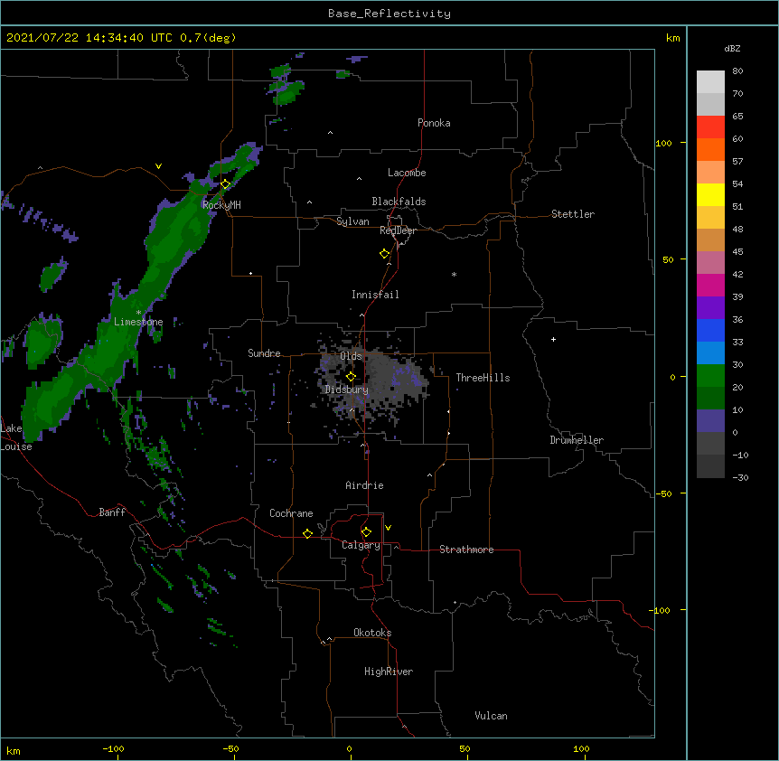Click the Stettler city label
Image resolution: width=779 pixels, height=761 pixels.
pos(573,214)
